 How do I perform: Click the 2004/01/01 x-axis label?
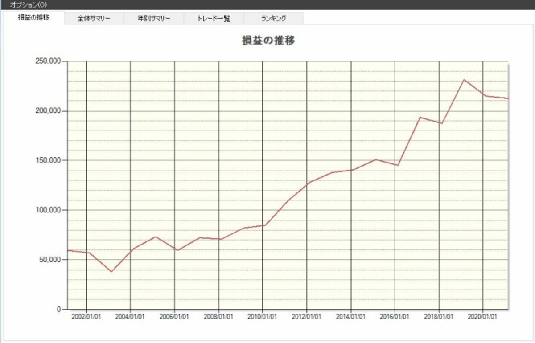130,316
